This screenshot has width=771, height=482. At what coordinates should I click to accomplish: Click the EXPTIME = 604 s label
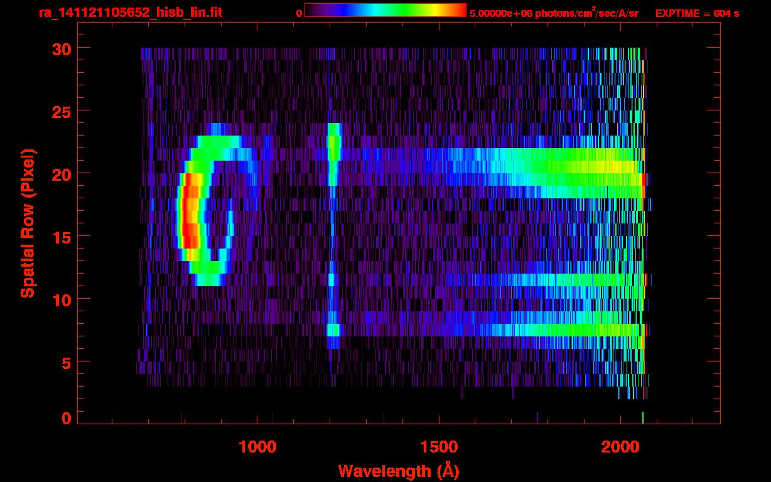(x=697, y=13)
